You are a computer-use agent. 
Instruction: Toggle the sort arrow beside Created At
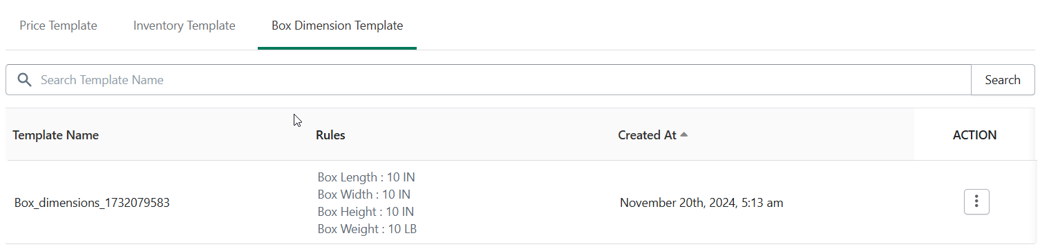[x=683, y=135]
